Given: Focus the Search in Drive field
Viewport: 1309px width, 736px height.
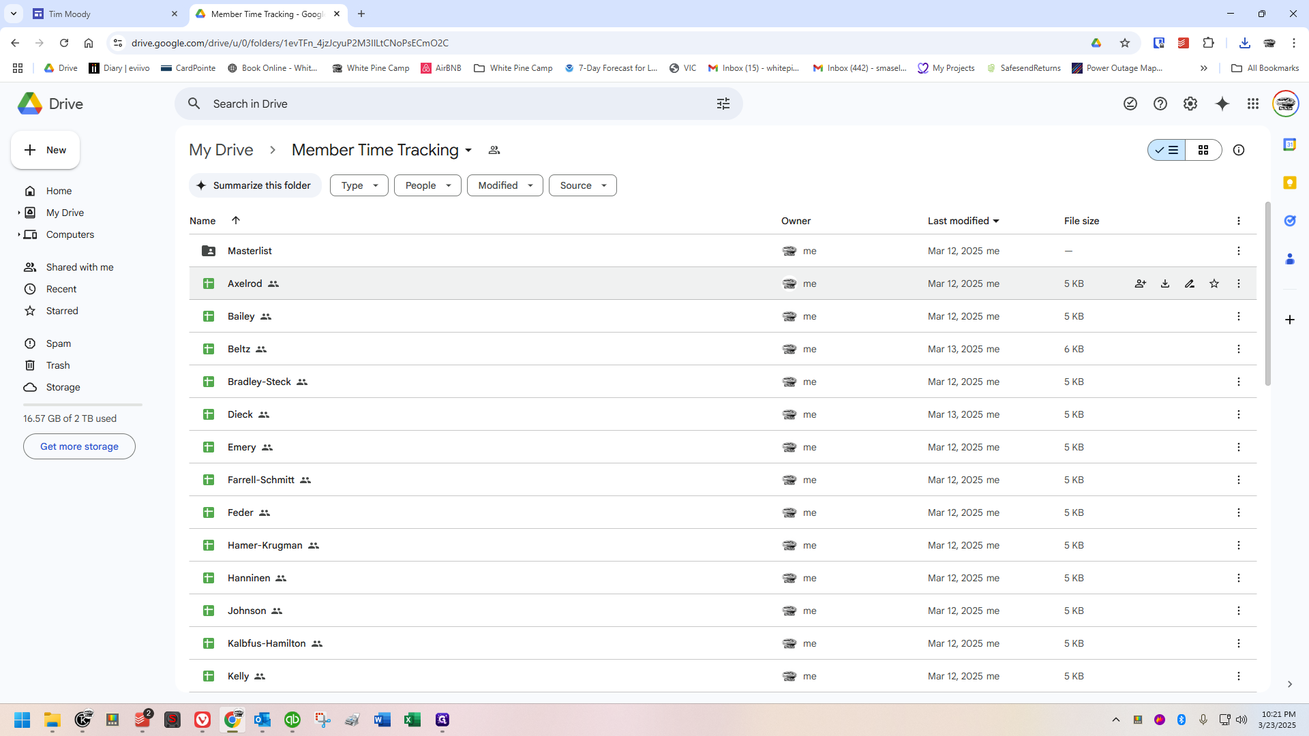Looking at the screenshot, I should coord(458,104).
